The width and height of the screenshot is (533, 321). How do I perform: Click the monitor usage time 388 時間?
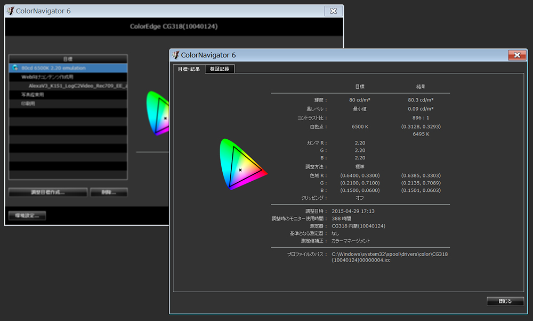pyautogui.click(x=341, y=218)
